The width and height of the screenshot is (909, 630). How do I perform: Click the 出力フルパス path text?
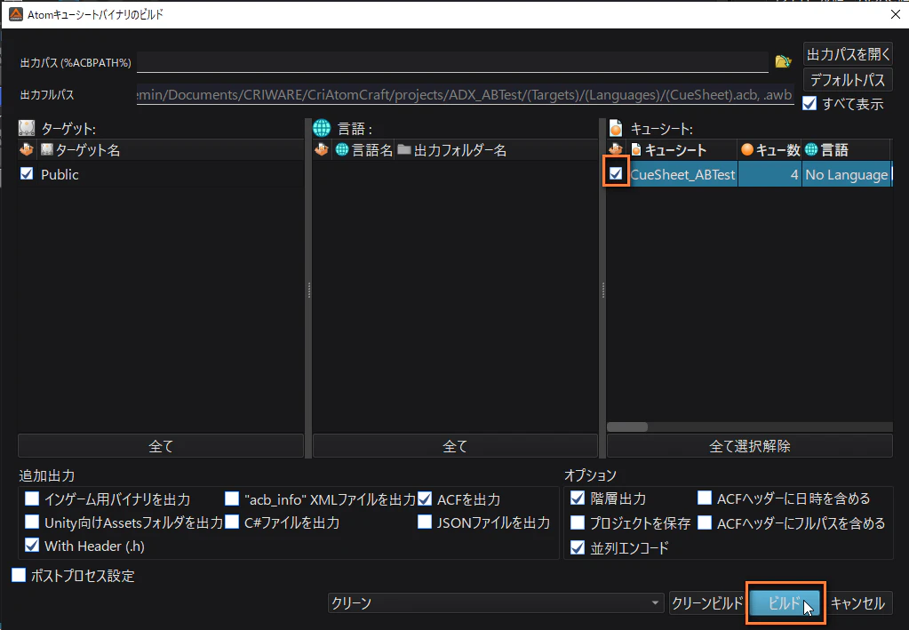[x=465, y=94]
